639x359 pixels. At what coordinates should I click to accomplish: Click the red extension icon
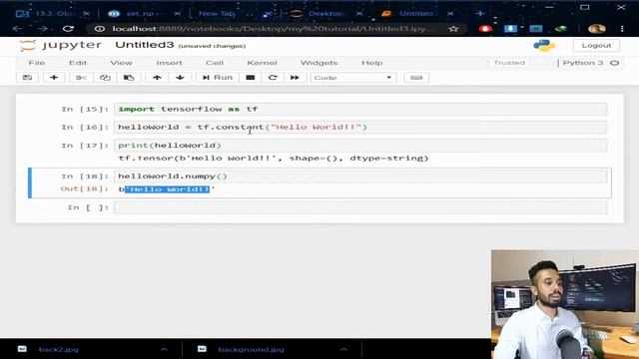point(485,29)
